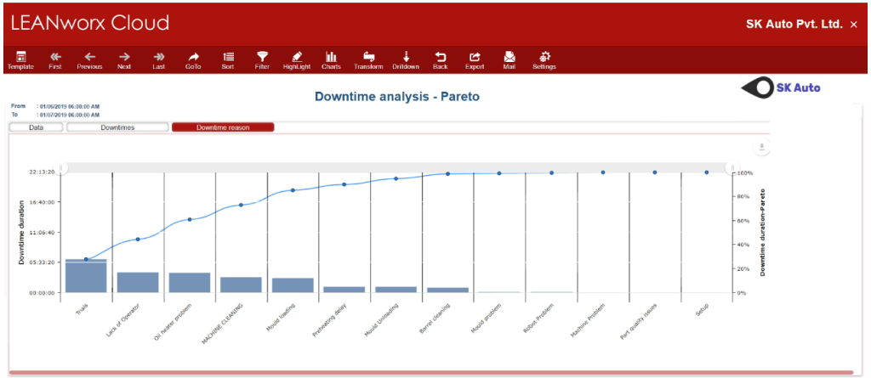Click the Oil heater problem bar

click(x=190, y=283)
